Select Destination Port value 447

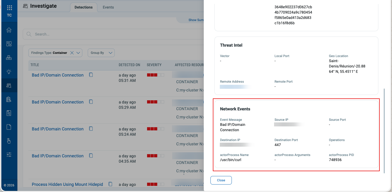(x=278, y=145)
